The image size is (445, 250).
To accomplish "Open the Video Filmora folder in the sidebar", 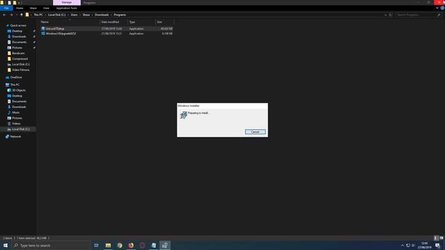I will [x=20, y=69].
